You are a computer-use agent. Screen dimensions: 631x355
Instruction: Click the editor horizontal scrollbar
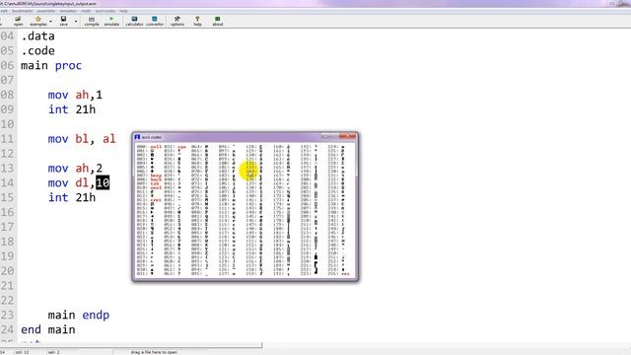[131, 345]
